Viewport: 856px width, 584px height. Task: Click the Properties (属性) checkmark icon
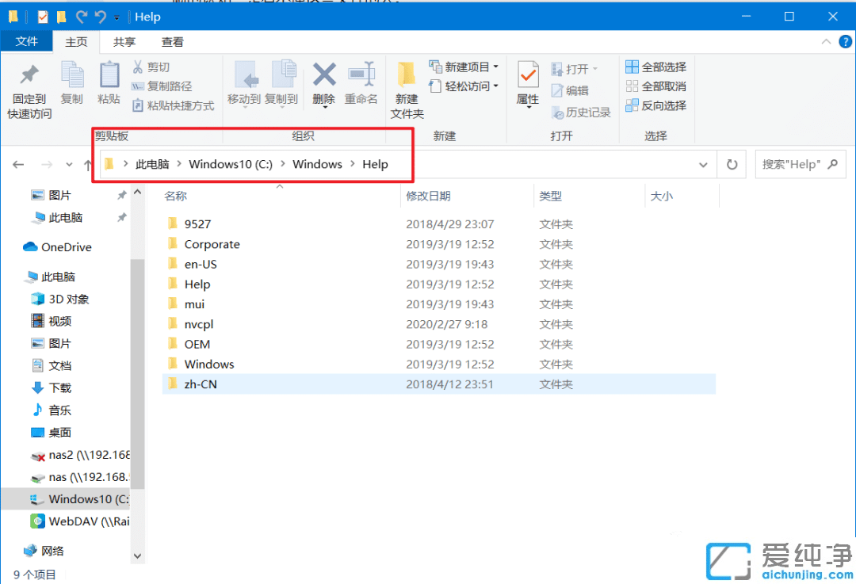point(528,74)
